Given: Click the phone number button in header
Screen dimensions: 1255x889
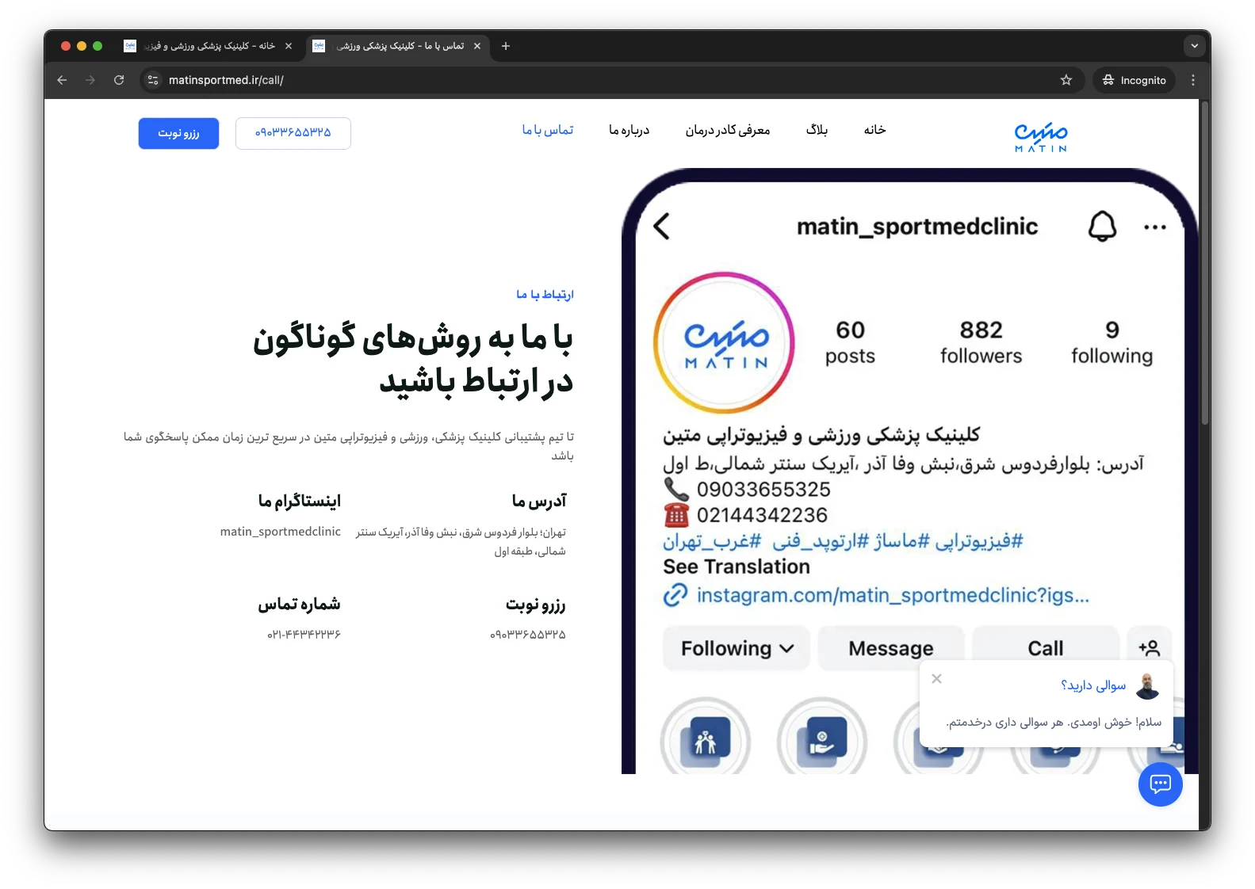Looking at the screenshot, I should [293, 133].
